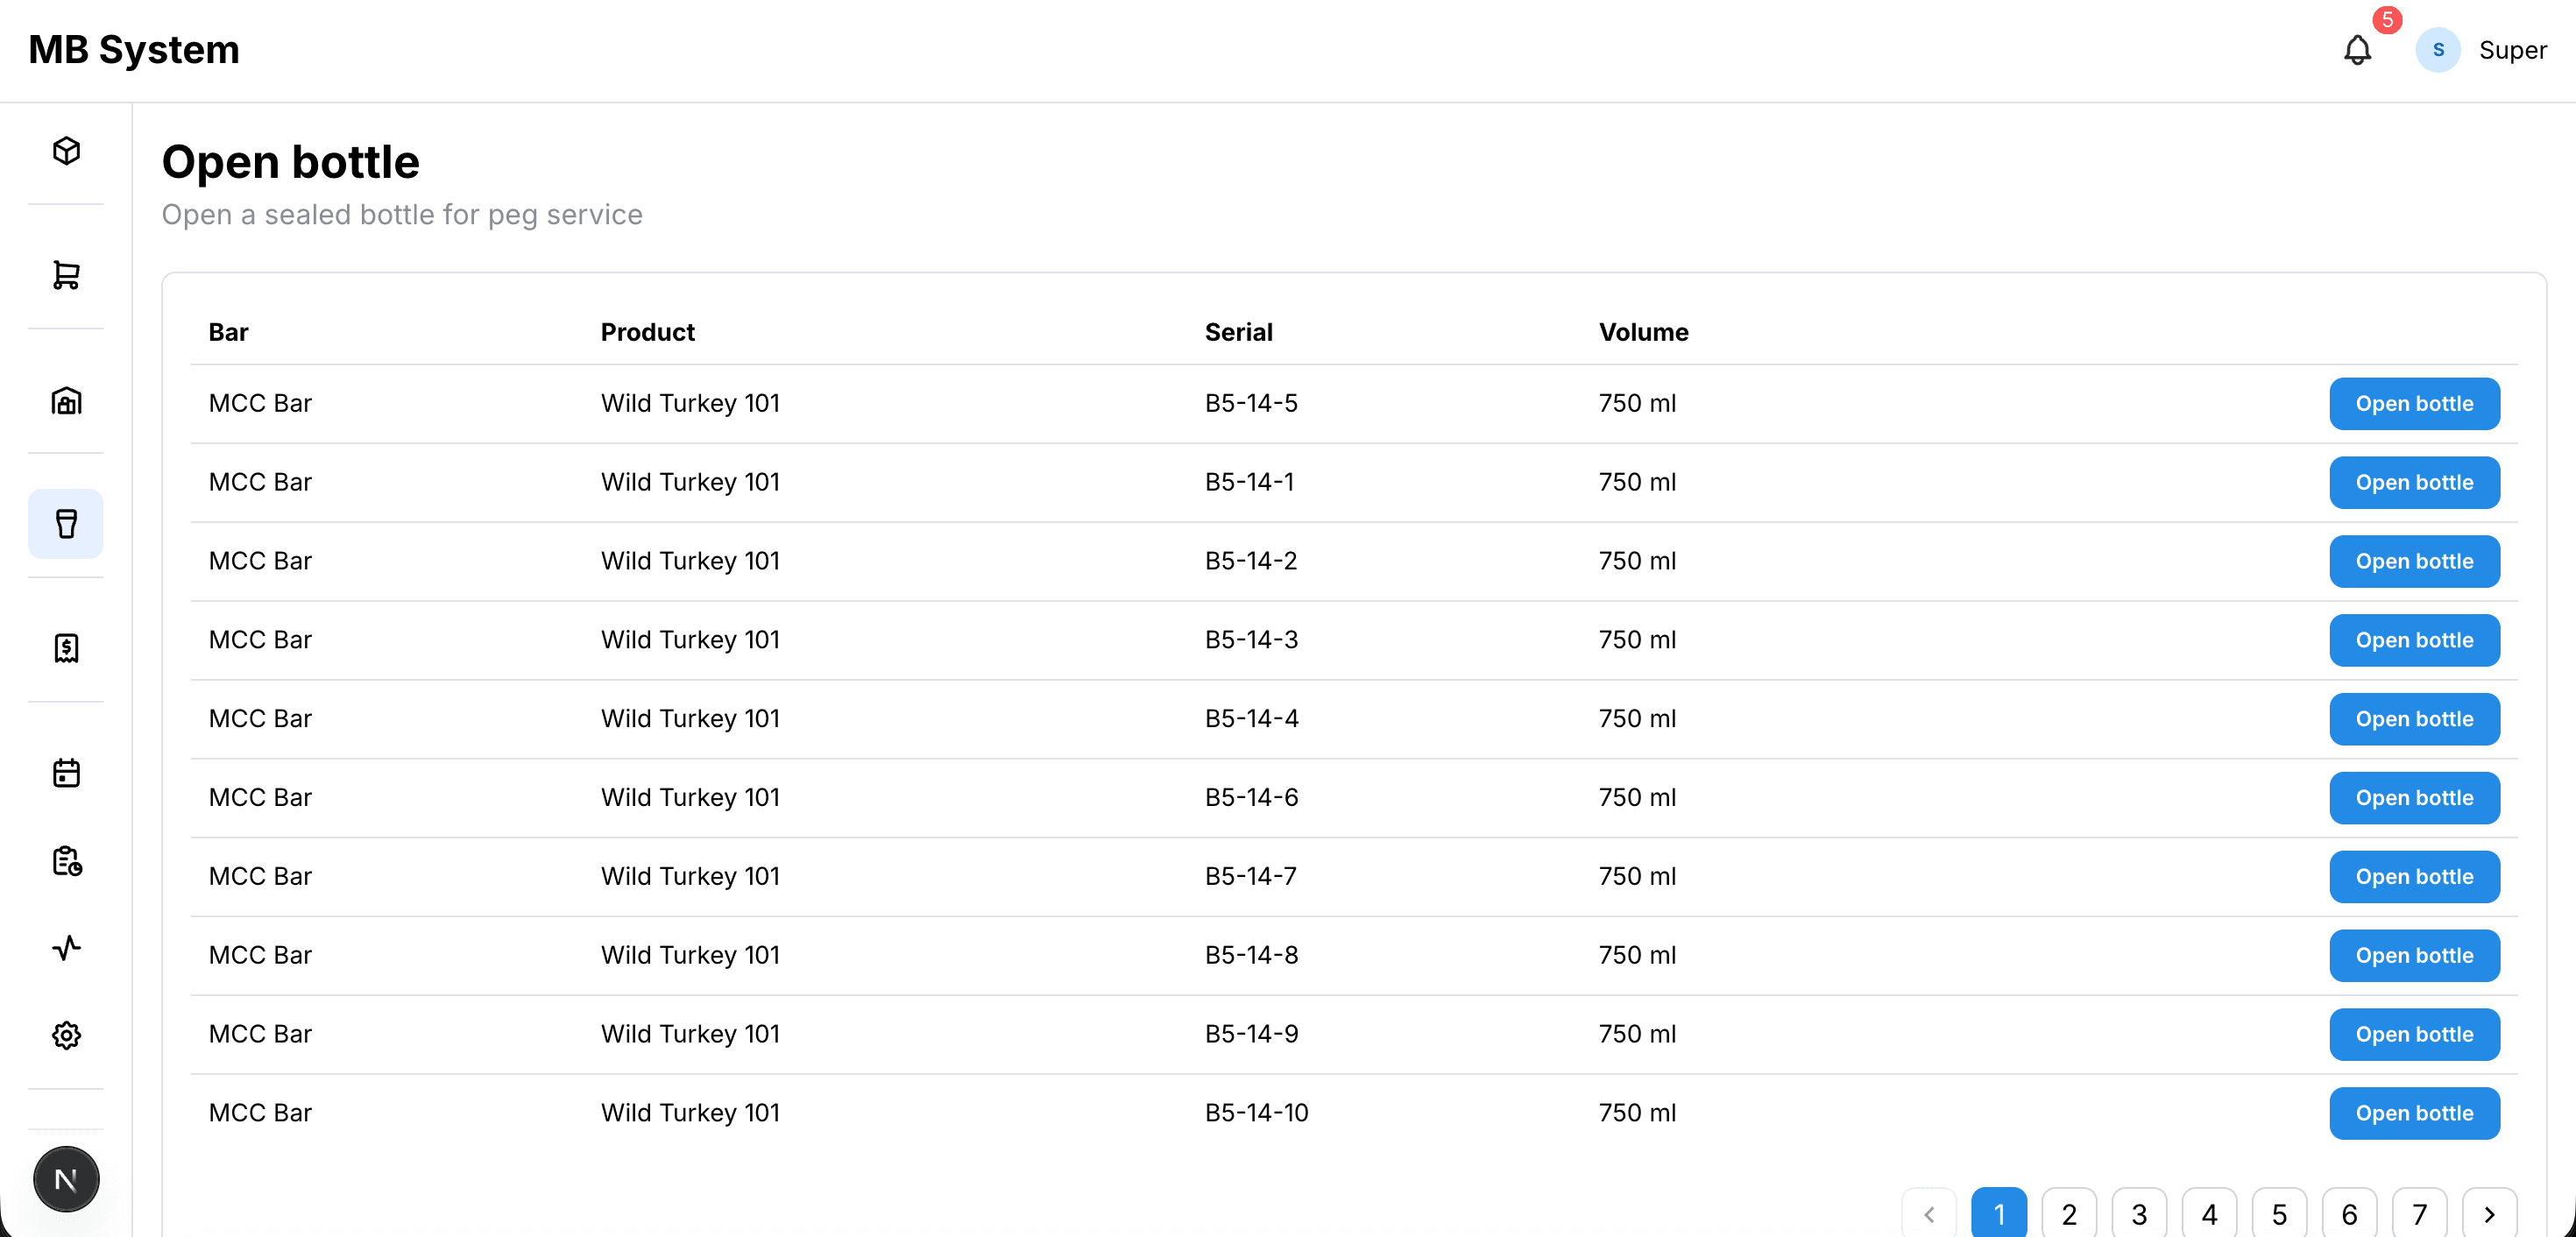The height and width of the screenshot is (1237, 2576).
Task: Open bottle for serial B5-14-9
Action: (x=2414, y=1035)
